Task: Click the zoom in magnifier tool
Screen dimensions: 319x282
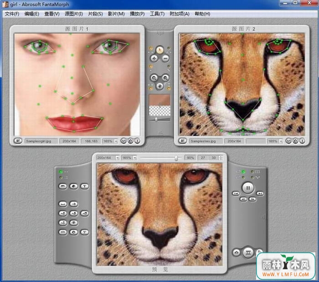Action: click(154, 78)
